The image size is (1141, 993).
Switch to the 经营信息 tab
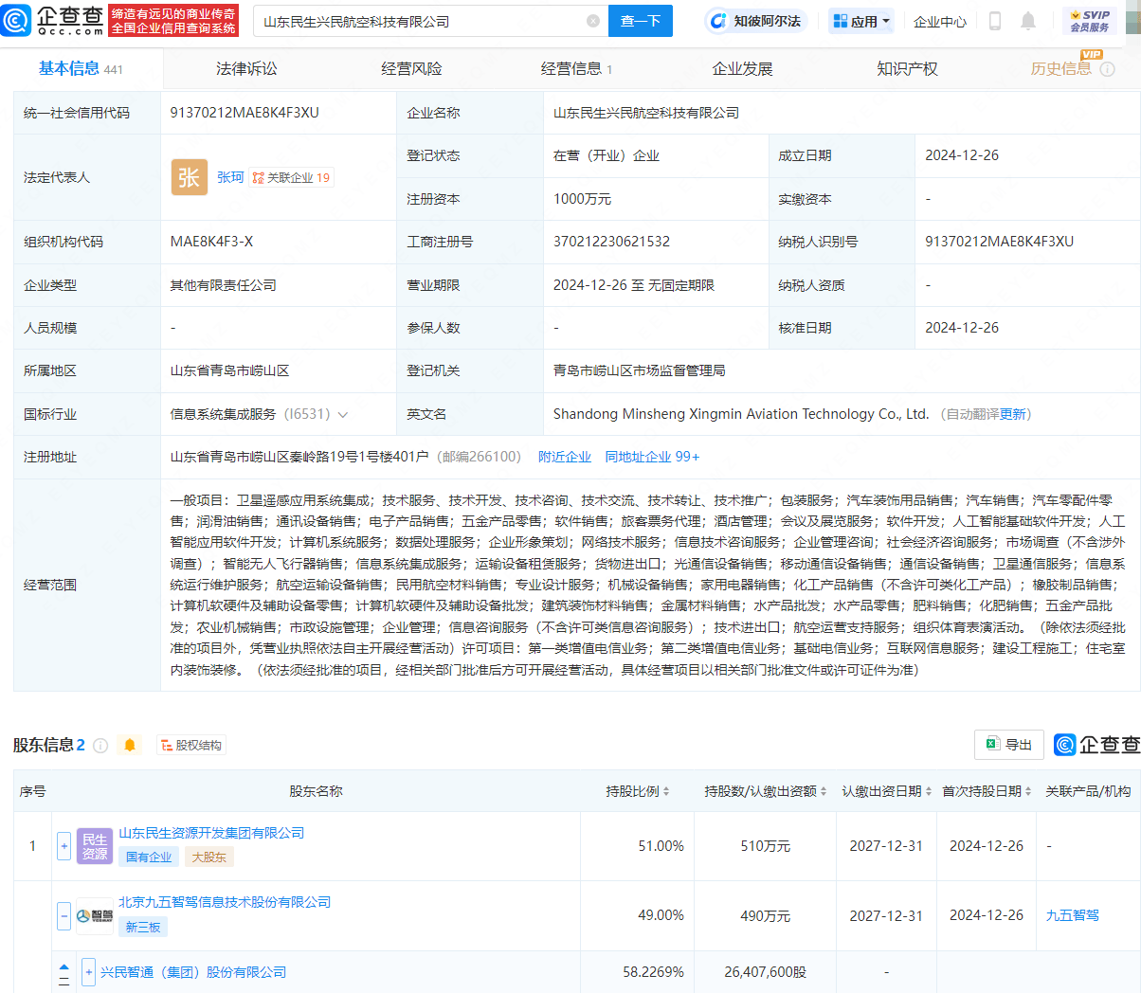pos(576,68)
